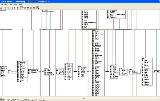Fit graph to window using toolbar icon
Screen dimensions: 160x101
[x=11, y=8]
